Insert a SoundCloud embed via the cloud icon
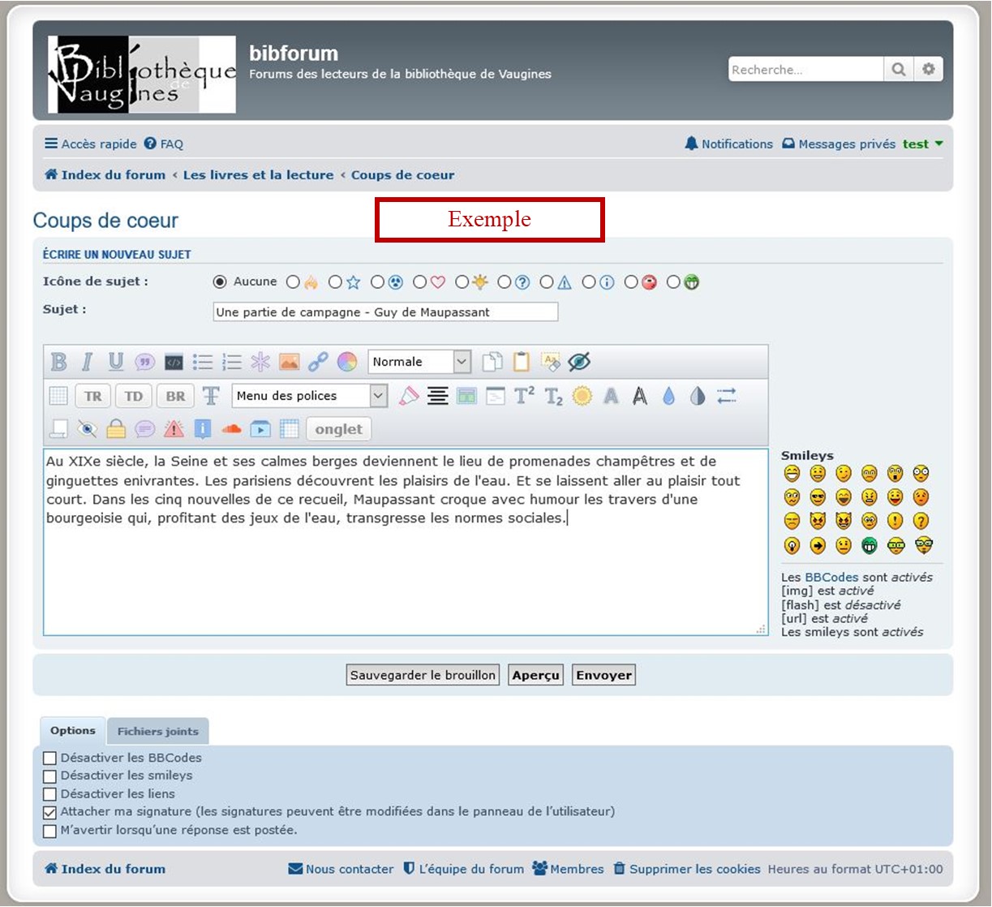 pyautogui.click(x=231, y=429)
